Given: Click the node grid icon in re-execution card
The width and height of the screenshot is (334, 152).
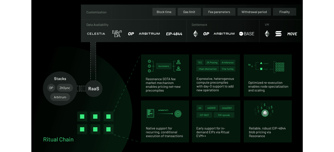Looking at the screenshot, I should pos(280,67).
